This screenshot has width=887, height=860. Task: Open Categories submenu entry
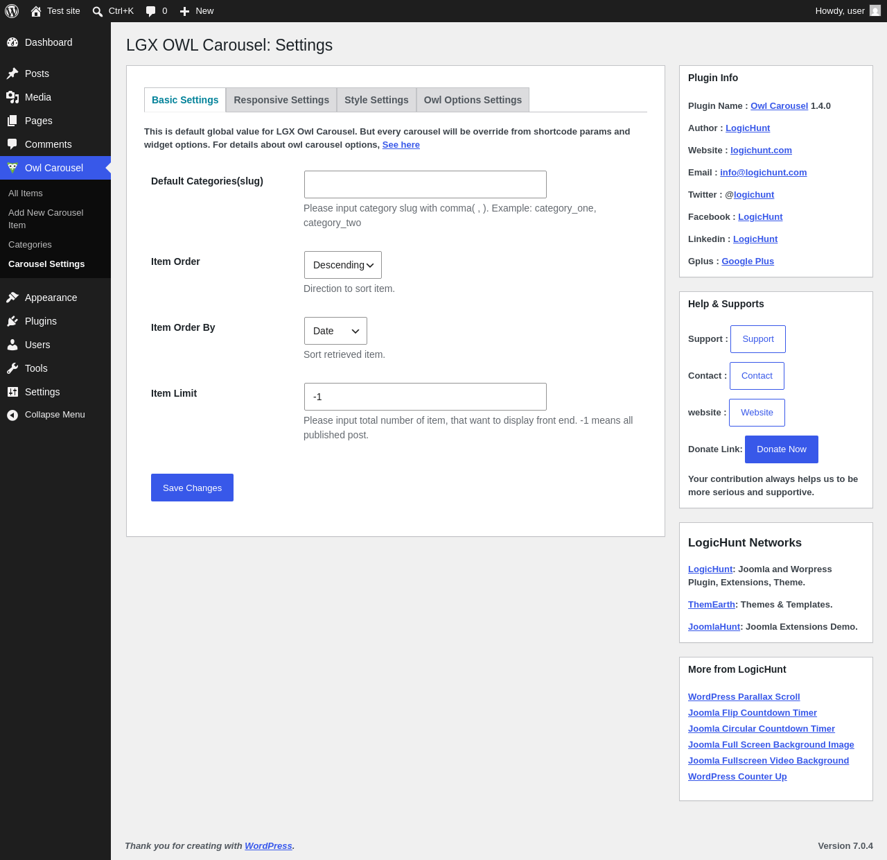(x=30, y=245)
